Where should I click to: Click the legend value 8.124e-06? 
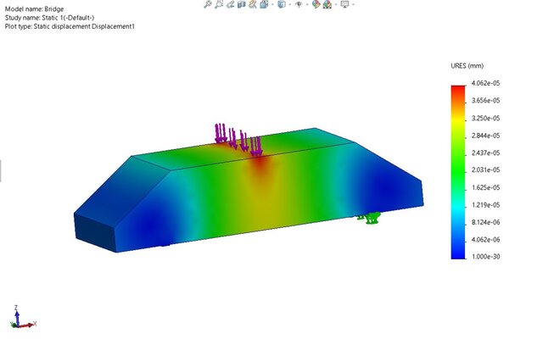485,222
